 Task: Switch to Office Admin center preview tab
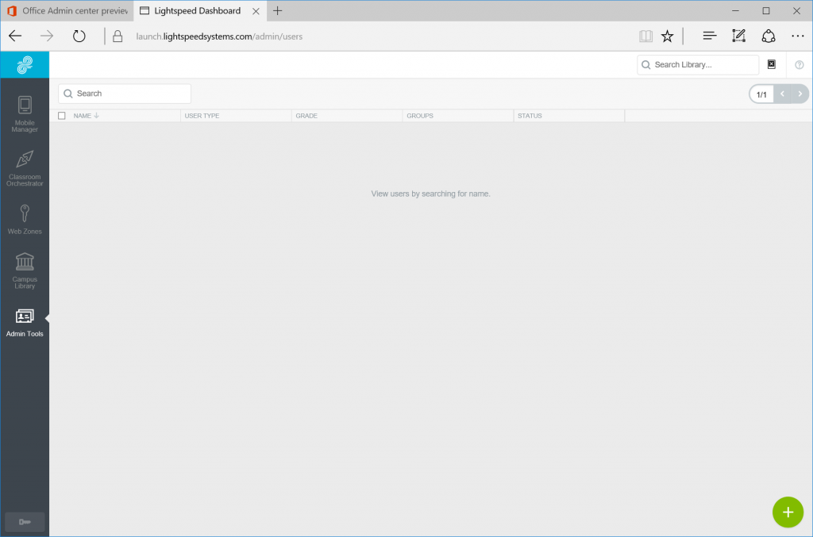(67, 11)
